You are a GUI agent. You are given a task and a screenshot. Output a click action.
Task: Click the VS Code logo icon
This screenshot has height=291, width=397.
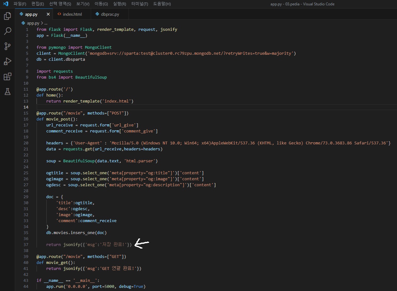[5, 4]
